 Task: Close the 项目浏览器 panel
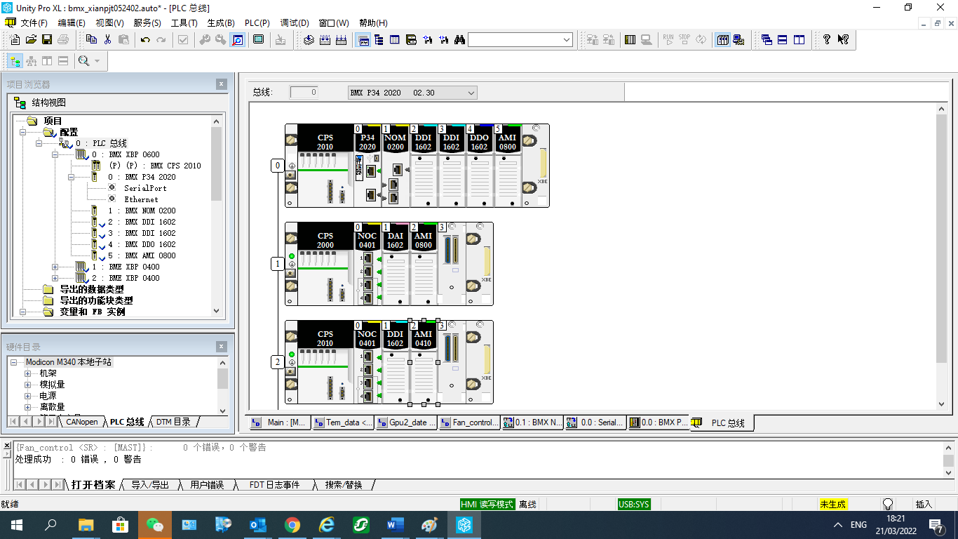click(222, 84)
